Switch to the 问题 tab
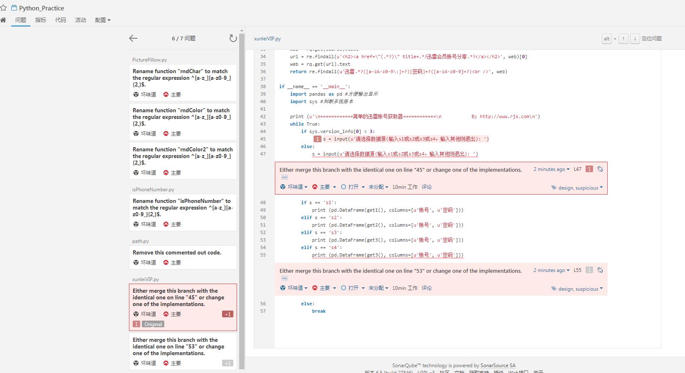The height and width of the screenshot is (373, 685). click(x=21, y=20)
